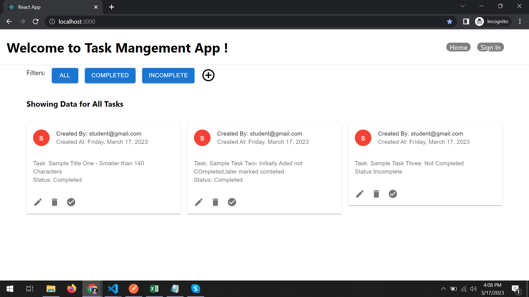Click the Sign In button
This screenshot has height=297, width=529.
point(490,47)
